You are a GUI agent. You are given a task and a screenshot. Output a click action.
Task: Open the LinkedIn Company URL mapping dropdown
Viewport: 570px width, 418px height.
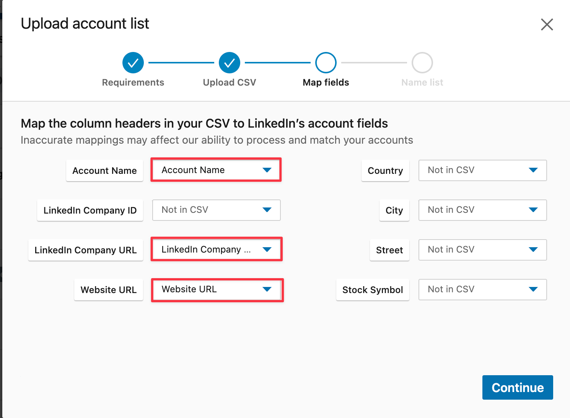tap(217, 250)
